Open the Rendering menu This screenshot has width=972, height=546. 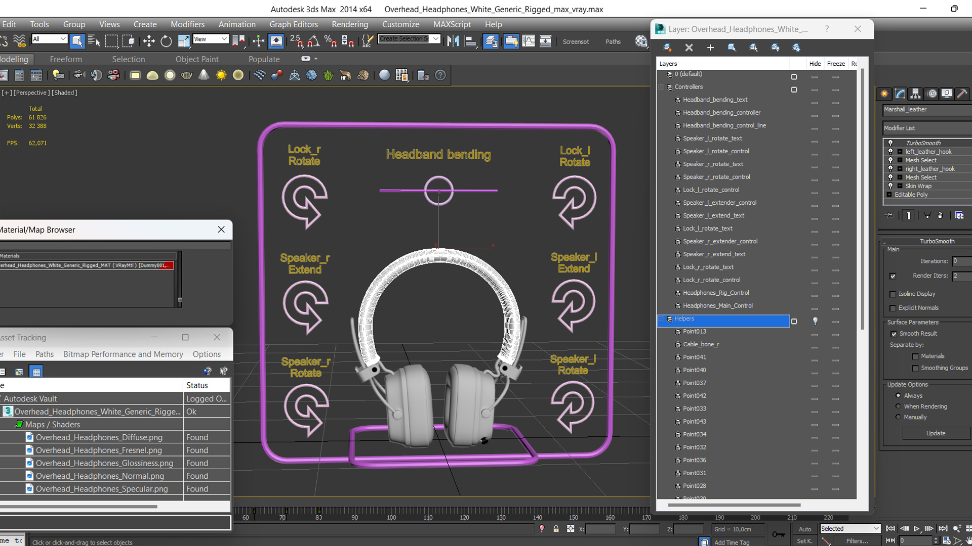[x=350, y=24]
